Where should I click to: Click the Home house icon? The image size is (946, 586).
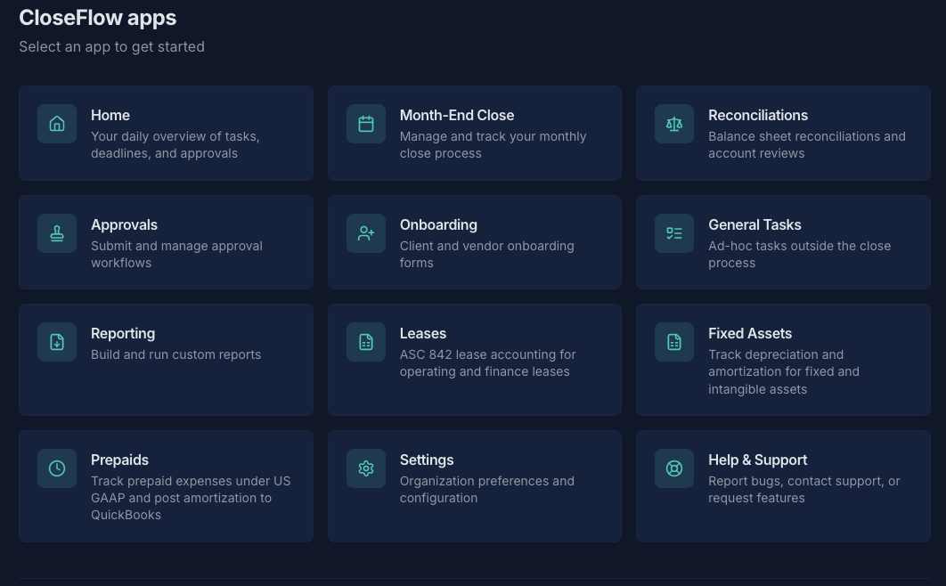(x=57, y=124)
